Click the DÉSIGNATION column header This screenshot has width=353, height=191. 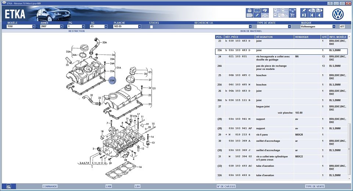(x=274, y=37)
